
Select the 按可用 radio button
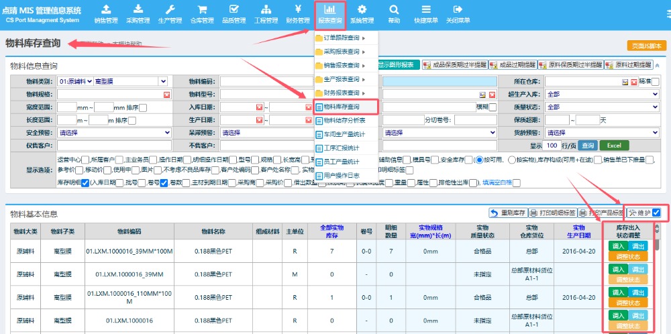[479, 160]
